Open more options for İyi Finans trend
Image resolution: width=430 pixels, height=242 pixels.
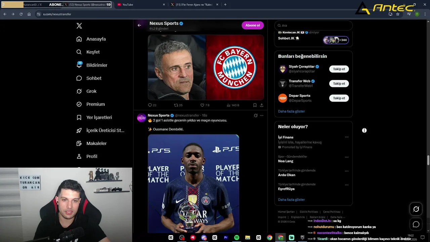(x=347, y=137)
